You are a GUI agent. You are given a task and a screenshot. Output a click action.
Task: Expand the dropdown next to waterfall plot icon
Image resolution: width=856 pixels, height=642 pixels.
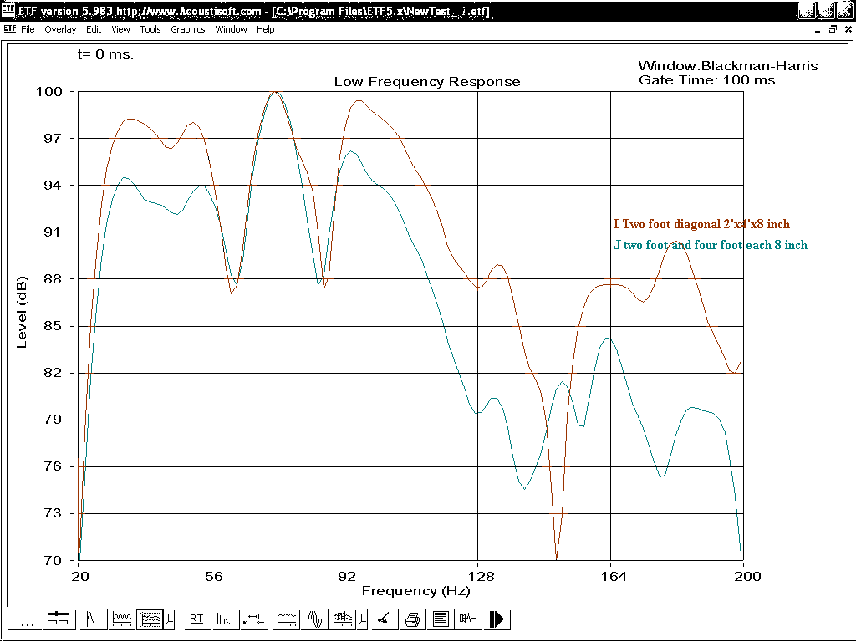(361, 619)
